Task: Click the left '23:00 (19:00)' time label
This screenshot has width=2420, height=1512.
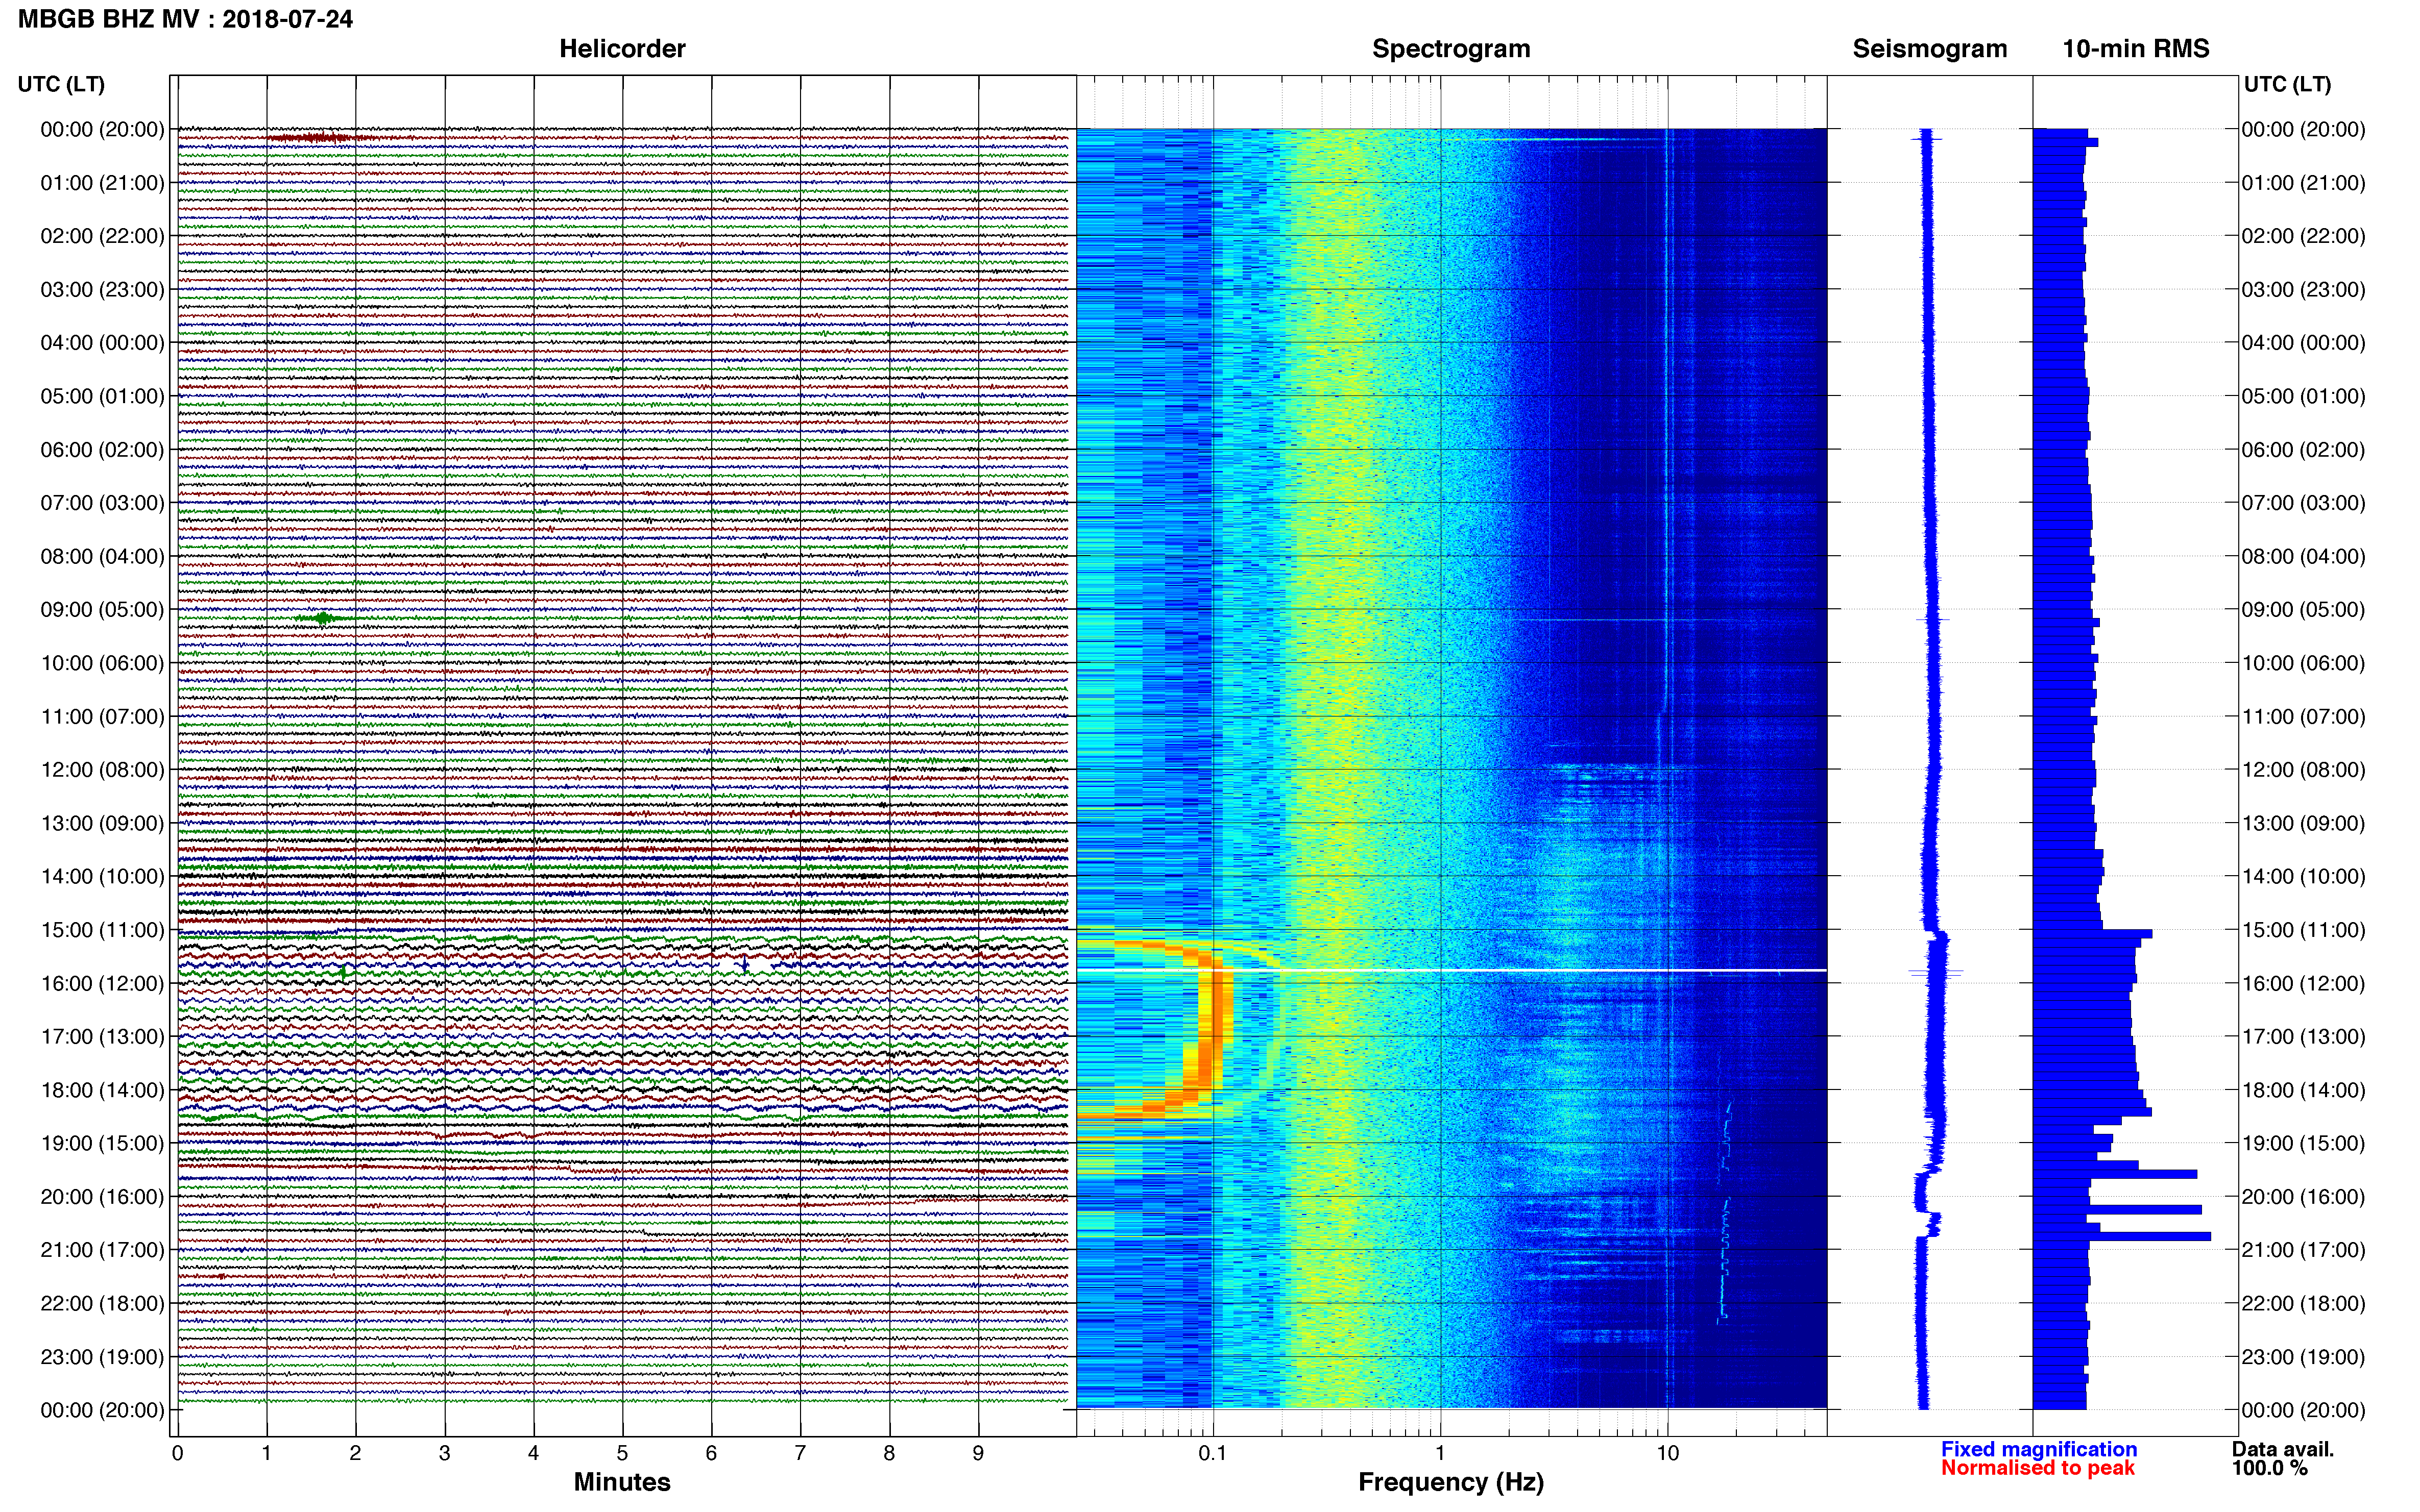Action: tap(102, 1357)
